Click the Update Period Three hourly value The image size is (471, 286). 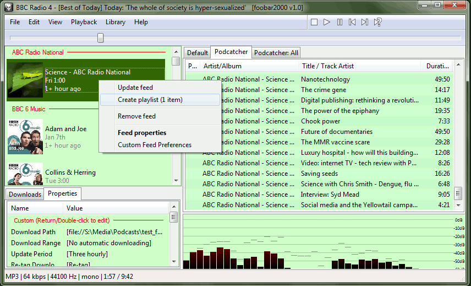87,254
